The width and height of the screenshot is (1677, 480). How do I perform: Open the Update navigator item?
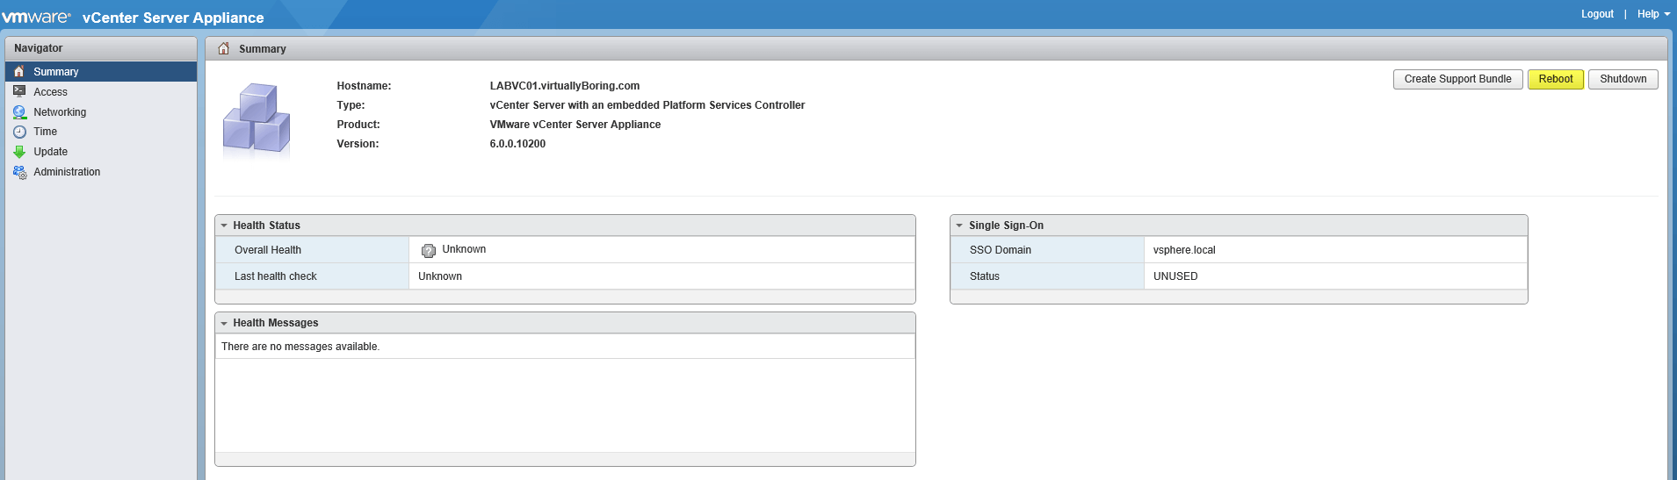pos(101,152)
